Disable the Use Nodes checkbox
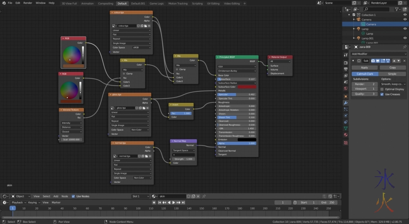Screen dimensions: 409x224 click(74, 196)
